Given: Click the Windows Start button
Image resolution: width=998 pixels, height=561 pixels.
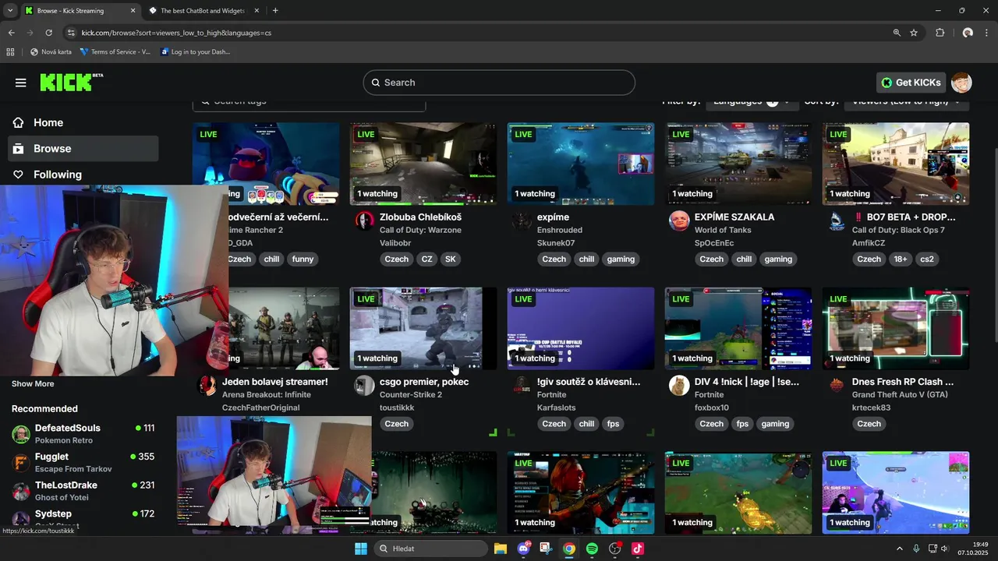Looking at the screenshot, I should (x=361, y=549).
